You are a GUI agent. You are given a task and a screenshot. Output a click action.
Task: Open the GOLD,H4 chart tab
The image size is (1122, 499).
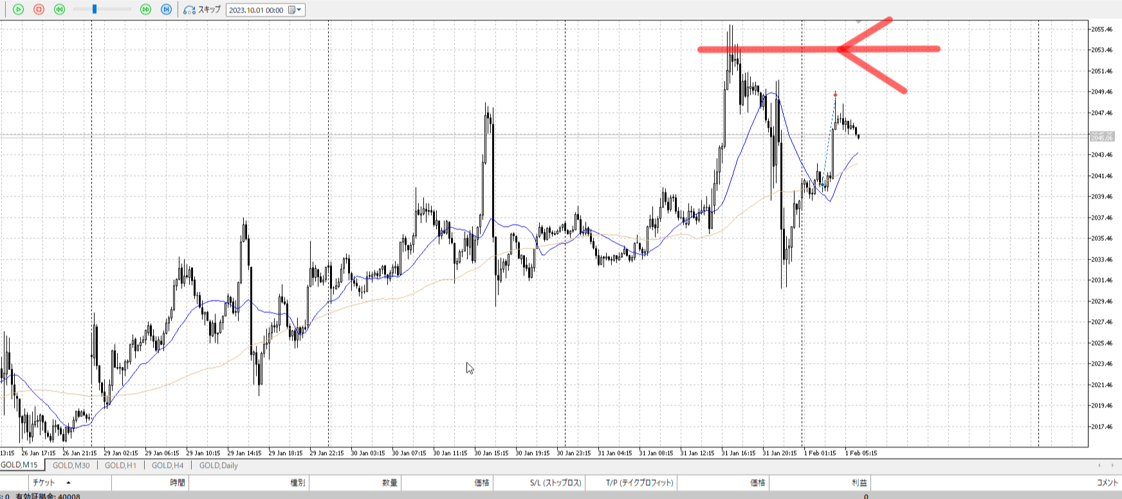point(167,466)
